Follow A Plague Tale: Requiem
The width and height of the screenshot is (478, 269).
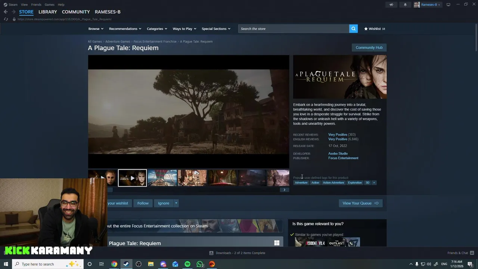pos(143,203)
